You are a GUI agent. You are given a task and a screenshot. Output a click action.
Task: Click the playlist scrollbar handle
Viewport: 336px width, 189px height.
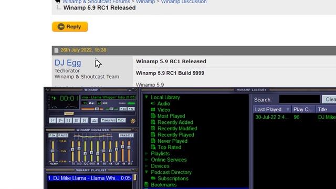(135, 177)
